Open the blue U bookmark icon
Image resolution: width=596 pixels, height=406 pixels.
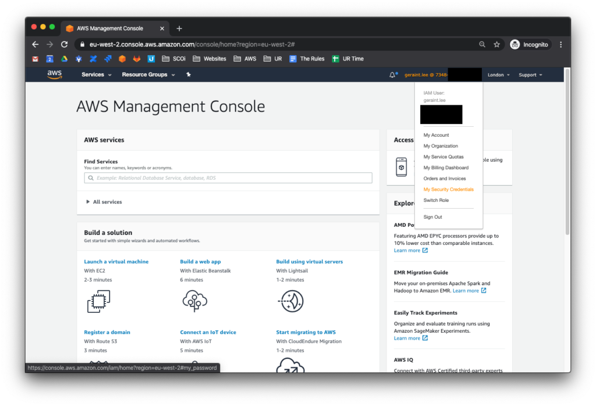coord(151,59)
